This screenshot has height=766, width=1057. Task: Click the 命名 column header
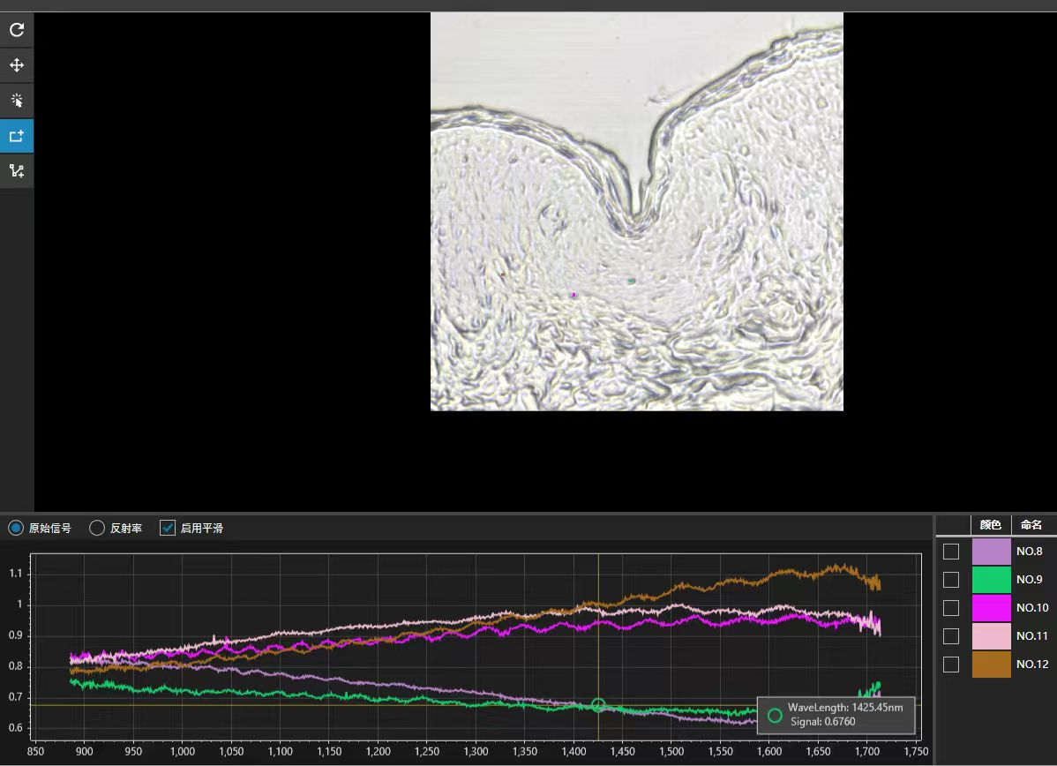tap(1031, 524)
